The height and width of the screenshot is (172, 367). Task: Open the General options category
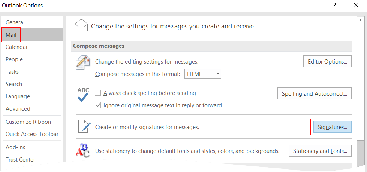pos(15,22)
